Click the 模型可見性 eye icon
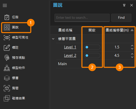This screenshot has height=109, width=136. (7, 38)
